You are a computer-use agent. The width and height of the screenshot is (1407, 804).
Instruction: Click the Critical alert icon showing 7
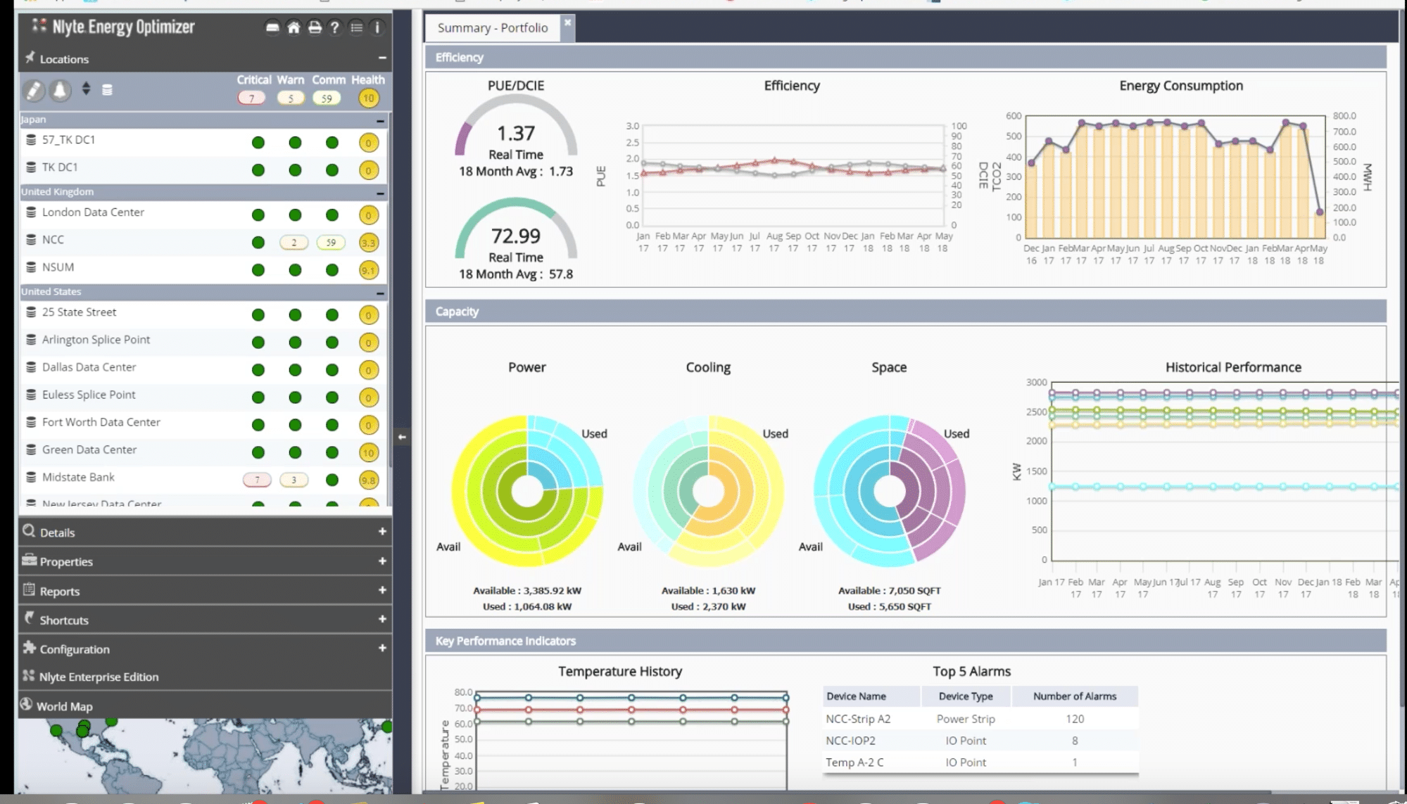[x=251, y=96]
